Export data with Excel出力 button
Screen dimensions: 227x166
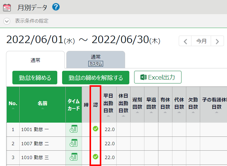(x=158, y=77)
